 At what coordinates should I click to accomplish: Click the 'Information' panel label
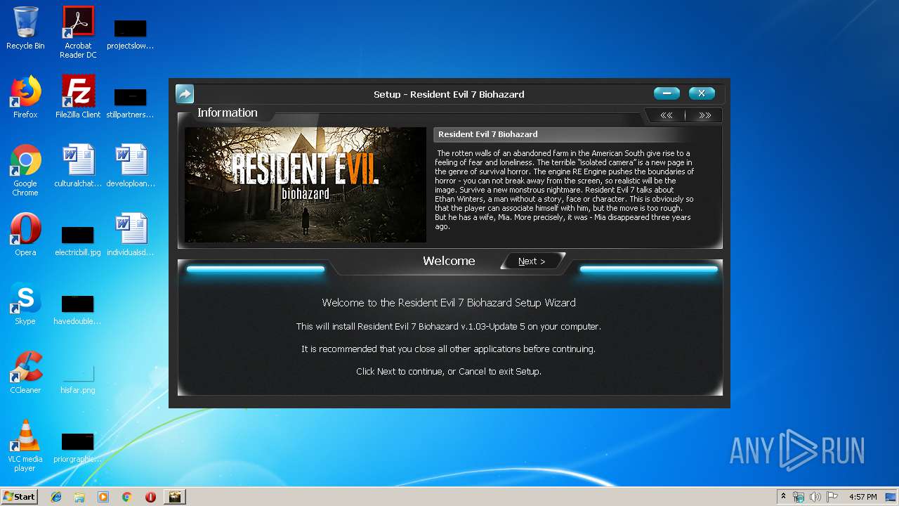pyautogui.click(x=228, y=112)
